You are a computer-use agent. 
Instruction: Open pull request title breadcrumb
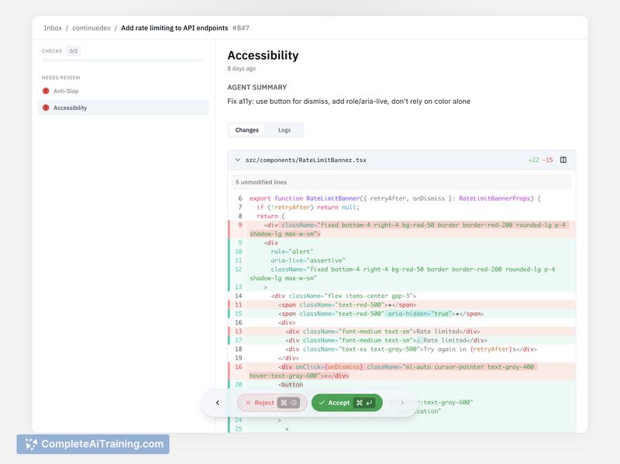(174, 28)
